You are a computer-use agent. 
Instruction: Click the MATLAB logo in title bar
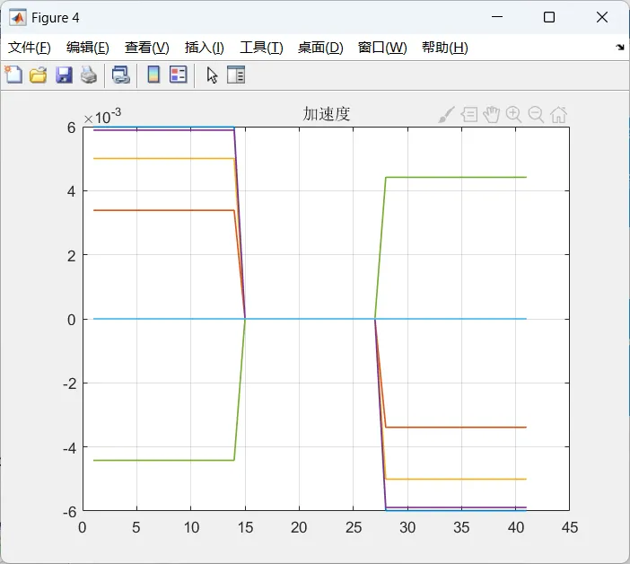point(18,18)
